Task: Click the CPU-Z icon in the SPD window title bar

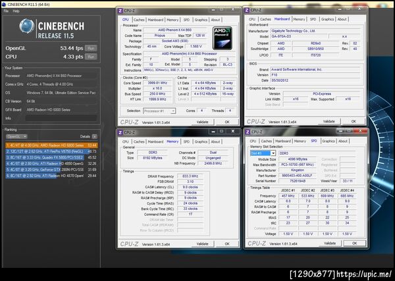Action: (248, 132)
